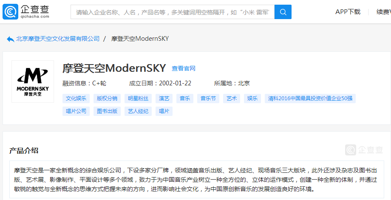
Task: Select the 明星粉丝 tag
Action: coord(138,99)
